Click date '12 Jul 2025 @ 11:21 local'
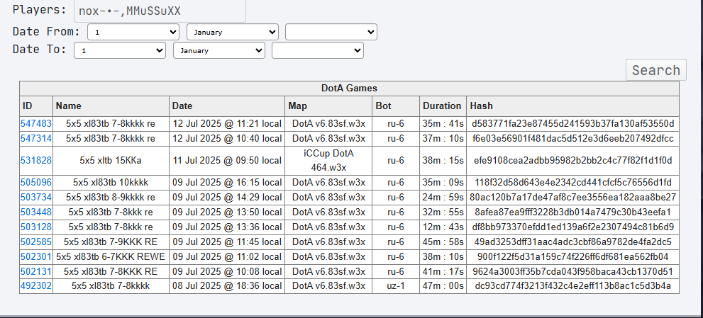 [227, 124]
